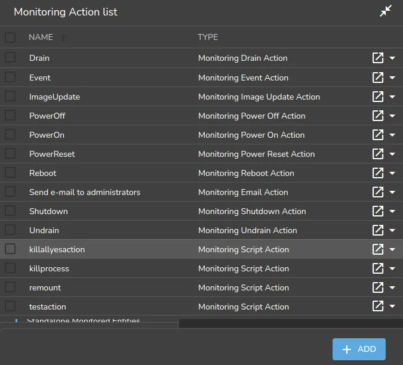Open the PowerReset row's edit icon
403x365 pixels.
pyautogui.click(x=378, y=154)
